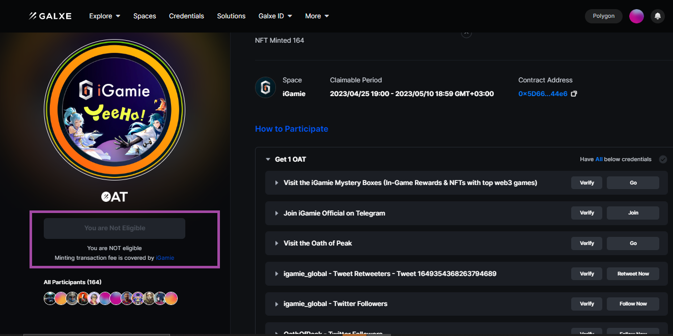Open the notifications bell icon
Viewport: 673px width, 336px height.
(657, 16)
